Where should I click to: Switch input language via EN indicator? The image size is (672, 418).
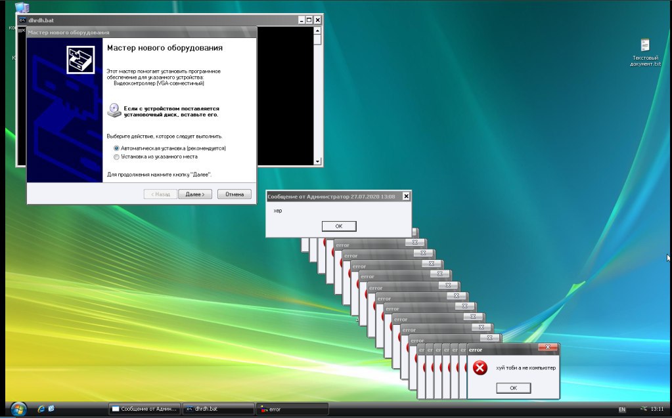[x=622, y=409]
